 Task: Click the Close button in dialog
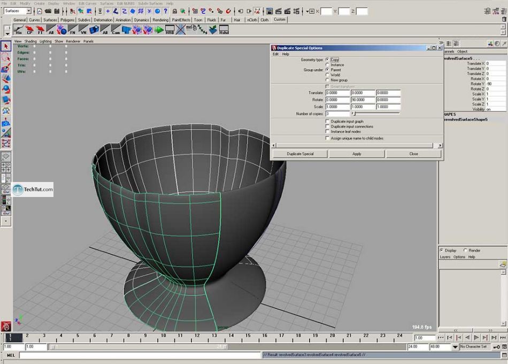point(413,154)
